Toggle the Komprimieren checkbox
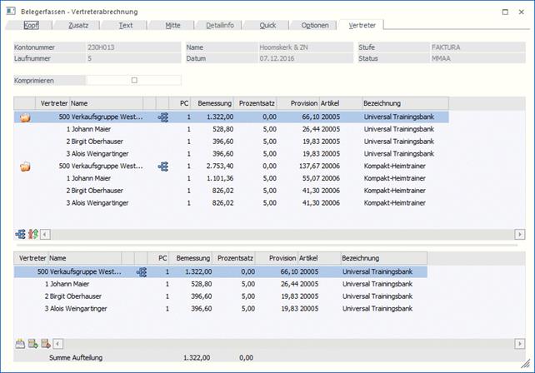The image size is (535, 373). pos(134,80)
